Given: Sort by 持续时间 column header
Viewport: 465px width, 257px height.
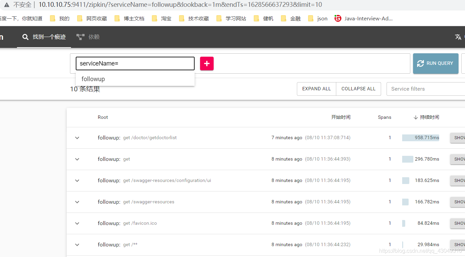Looking at the screenshot, I should click(x=426, y=117).
